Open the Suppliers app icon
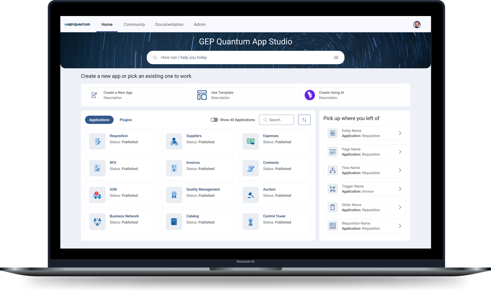Screen dimensions: 491x293 [x=174, y=141]
